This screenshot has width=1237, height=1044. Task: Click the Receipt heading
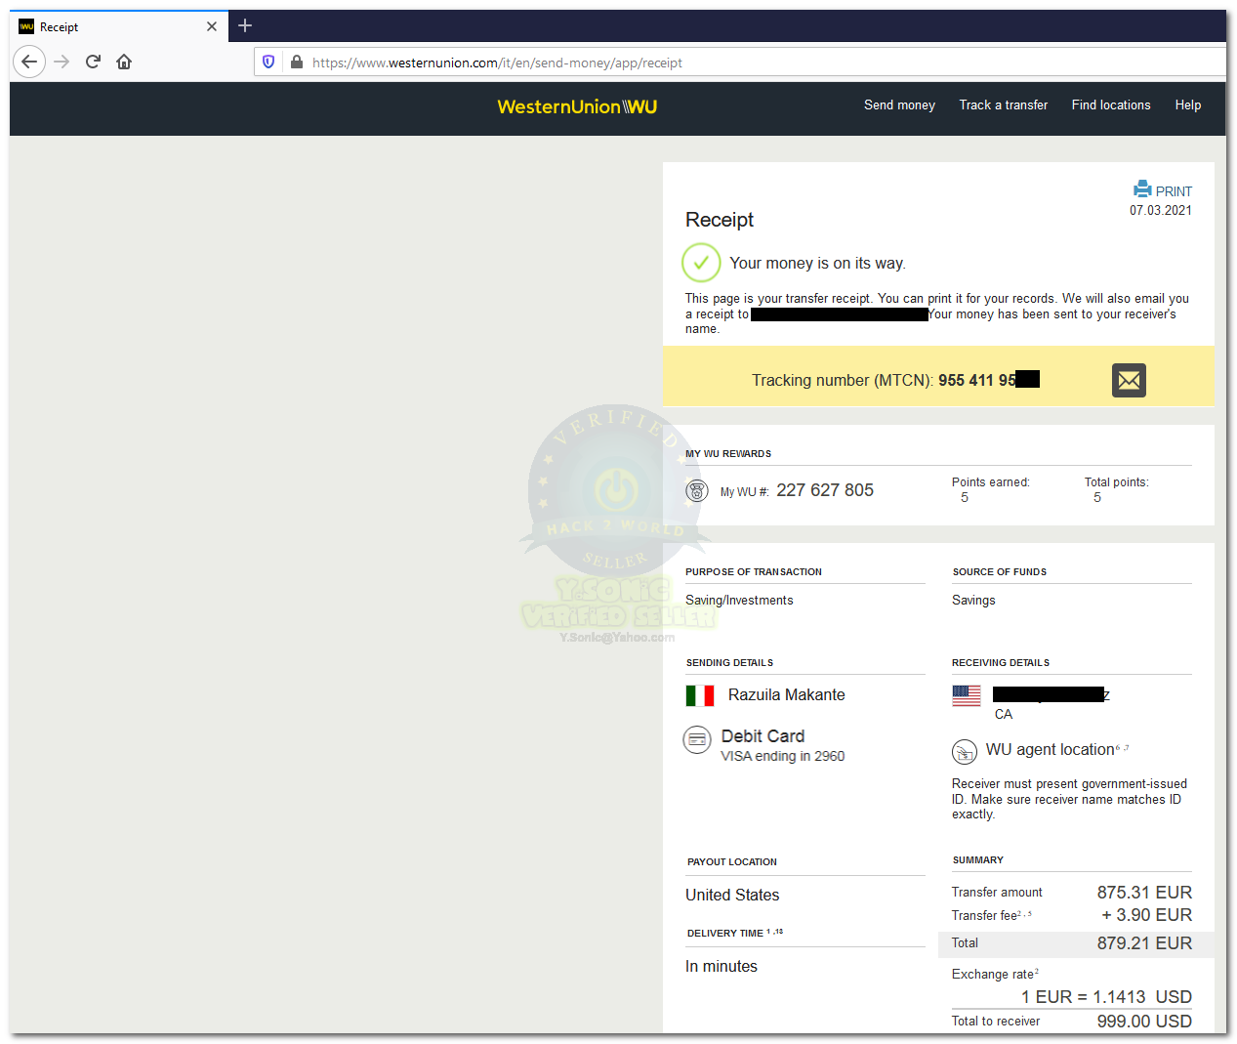point(720,220)
